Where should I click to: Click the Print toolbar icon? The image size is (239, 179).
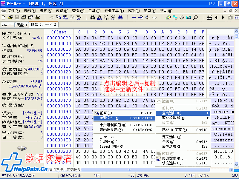[24, 17]
